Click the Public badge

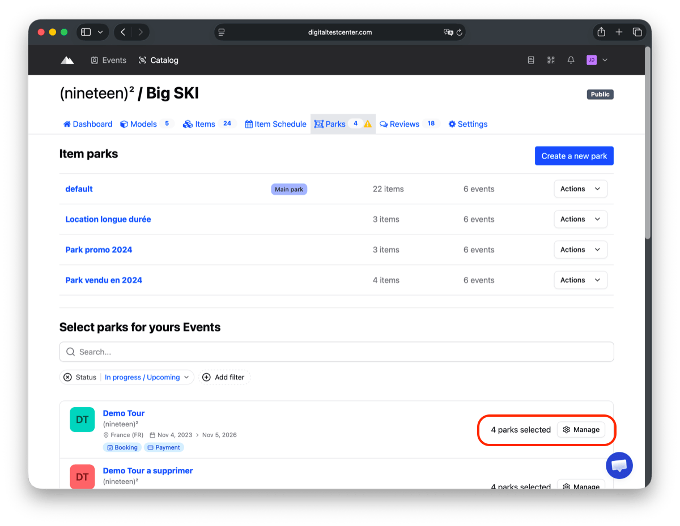tap(600, 95)
